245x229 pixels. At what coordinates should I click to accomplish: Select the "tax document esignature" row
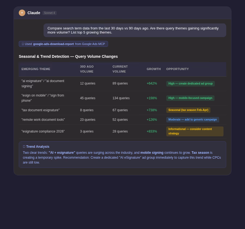pyautogui.click(x=122, y=110)
